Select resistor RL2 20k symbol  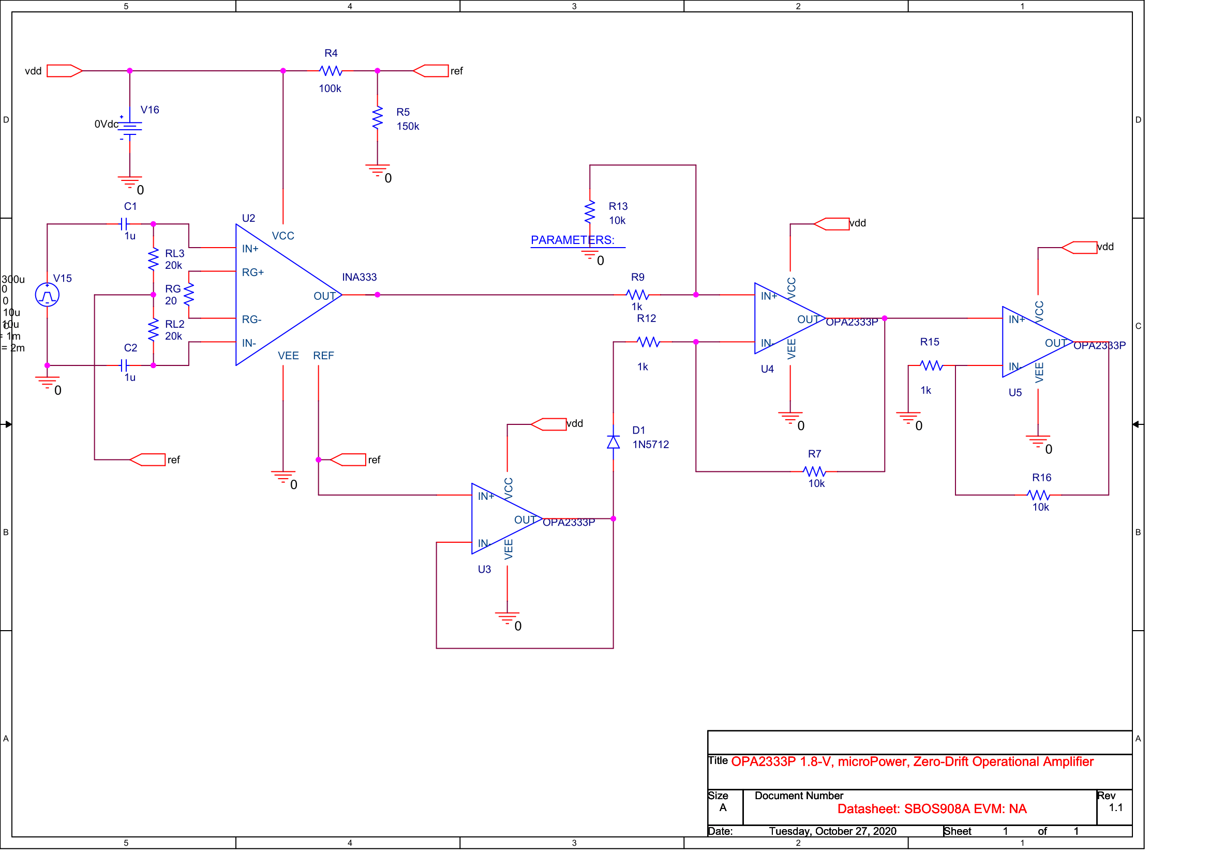click(153, 330)
